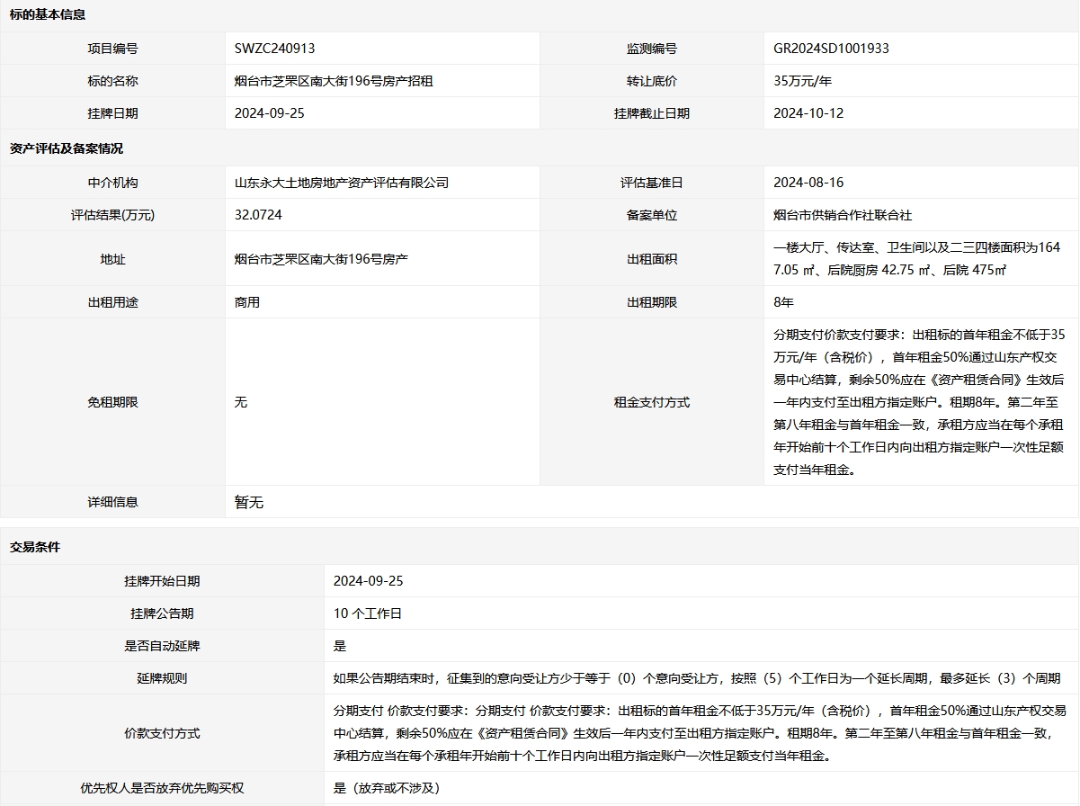Select the 备案单位 value 烟台市供销合作社联合社
The width and height of the screenshot is (1080, 806).
click(x=843, y=215)
